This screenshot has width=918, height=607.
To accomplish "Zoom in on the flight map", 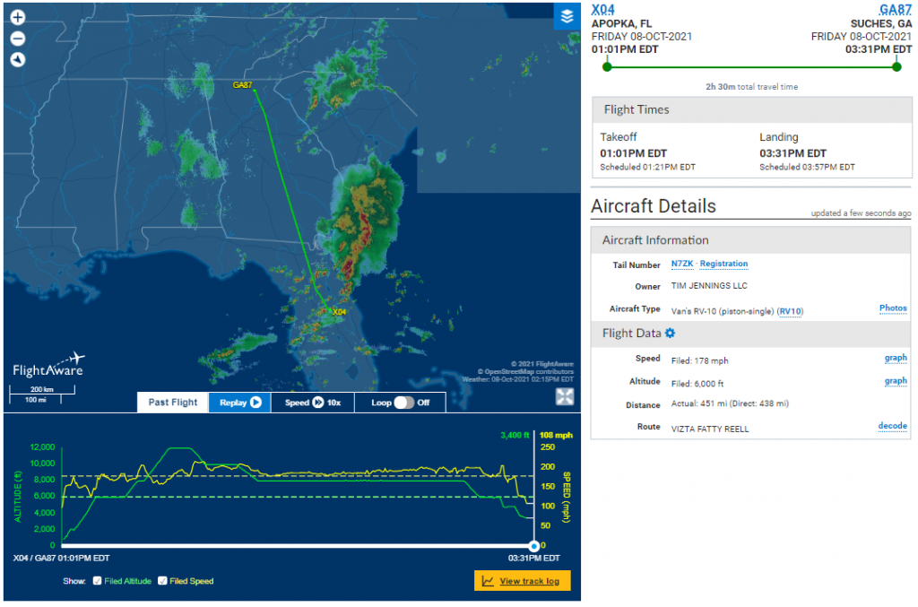I will pos(18,17).
